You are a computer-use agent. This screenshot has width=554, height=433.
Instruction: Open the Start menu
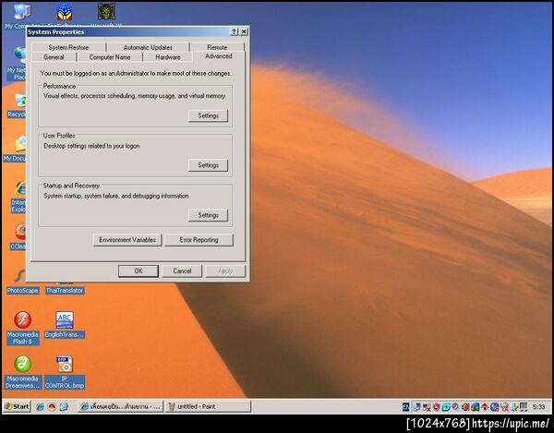(17, 406)
